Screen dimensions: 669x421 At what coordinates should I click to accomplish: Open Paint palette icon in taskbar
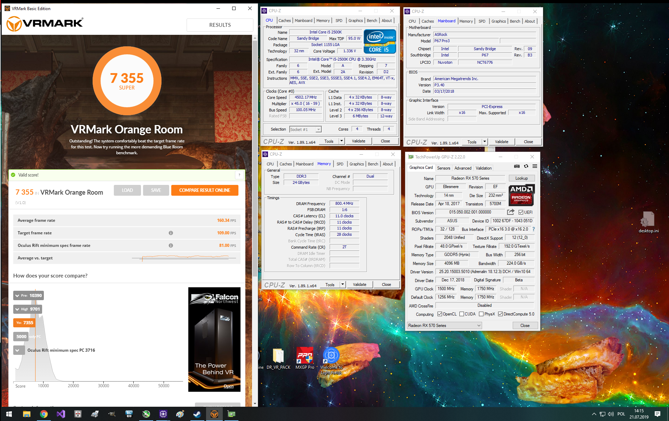click(180, 414)
